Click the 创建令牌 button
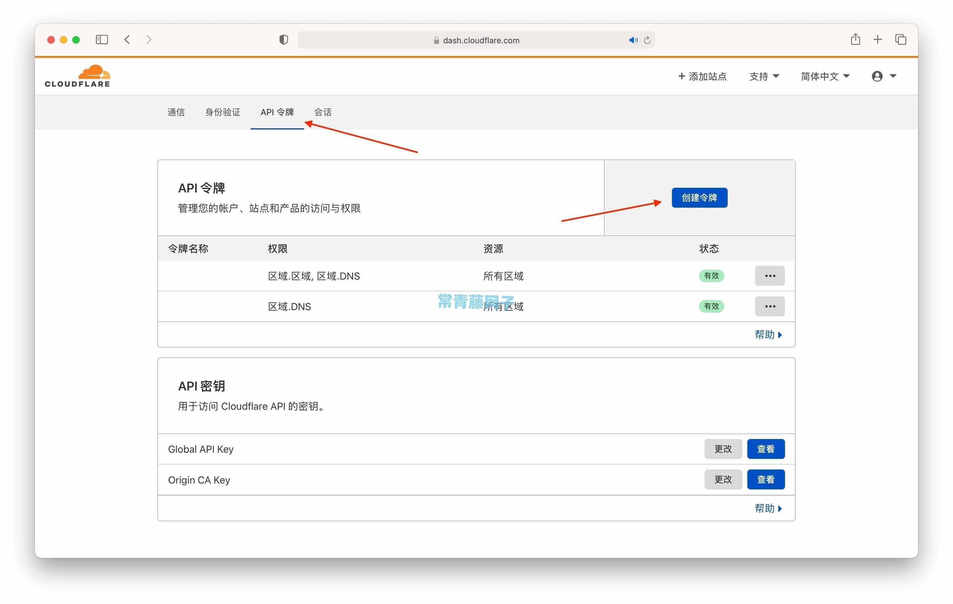This screenshot has width=953, height=604. pyautogui.click(x=699, y=198)
